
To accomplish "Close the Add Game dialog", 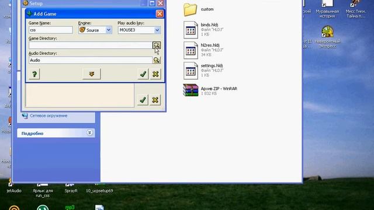I will (160, 14).
